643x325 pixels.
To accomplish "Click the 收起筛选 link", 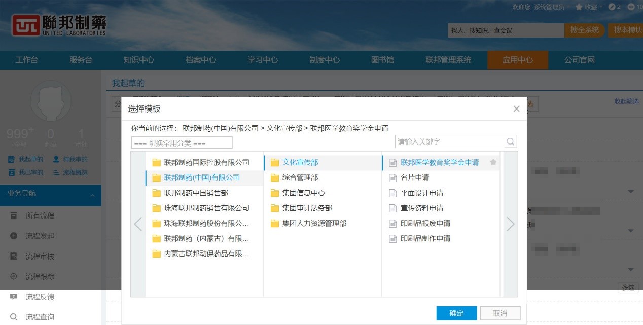I will pos(627,101).
